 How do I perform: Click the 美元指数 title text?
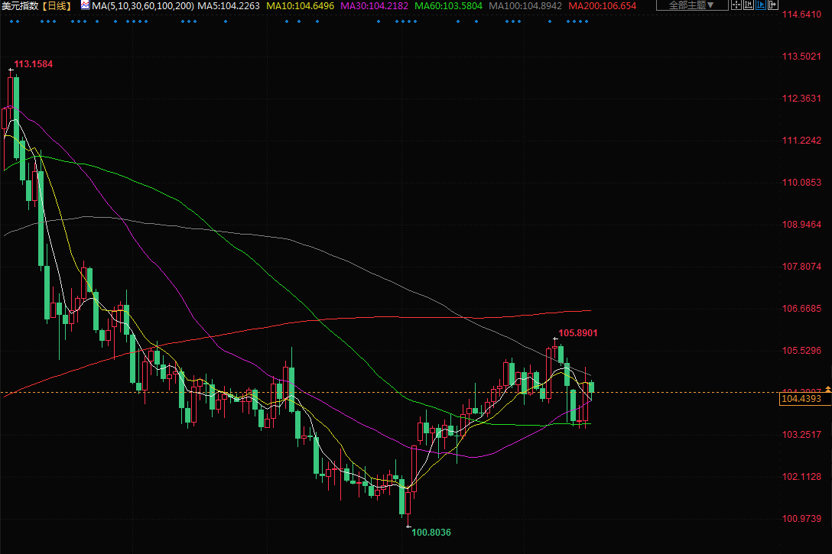20,5
